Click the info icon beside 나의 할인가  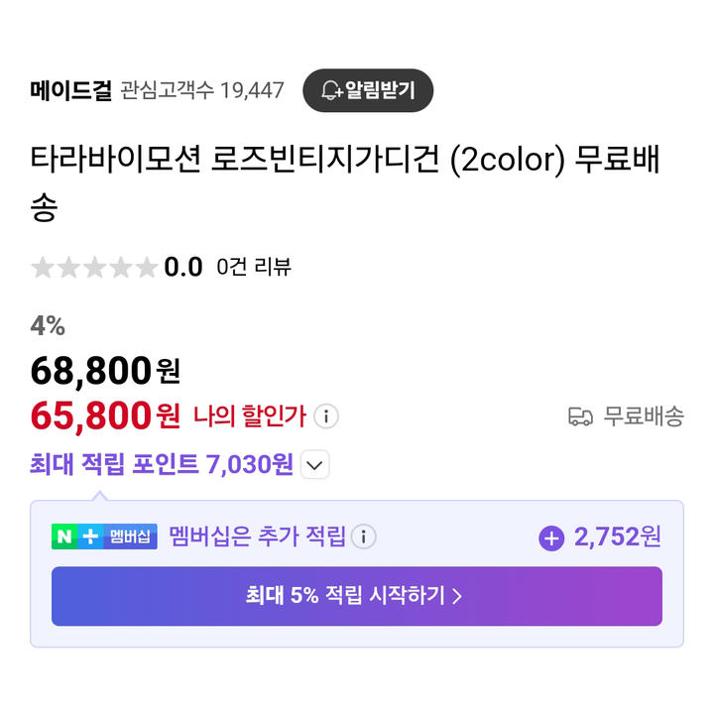point(326,416)
